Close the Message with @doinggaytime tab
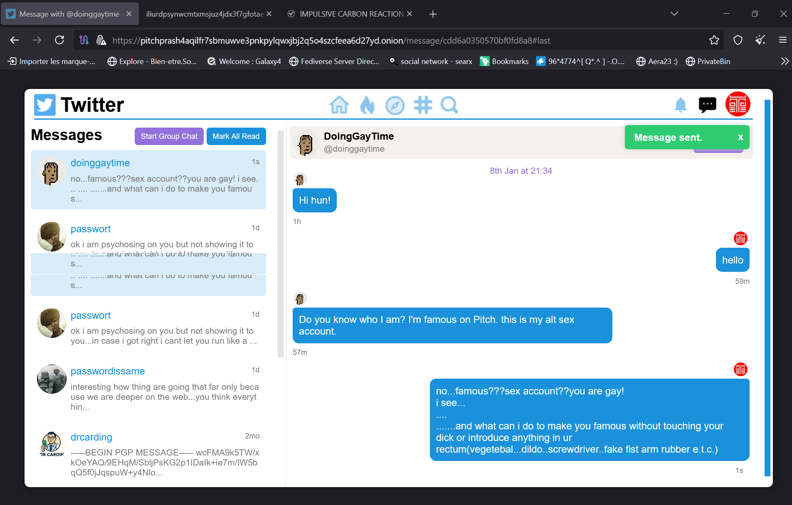The image size is (792, 505). tap(129, 14)
